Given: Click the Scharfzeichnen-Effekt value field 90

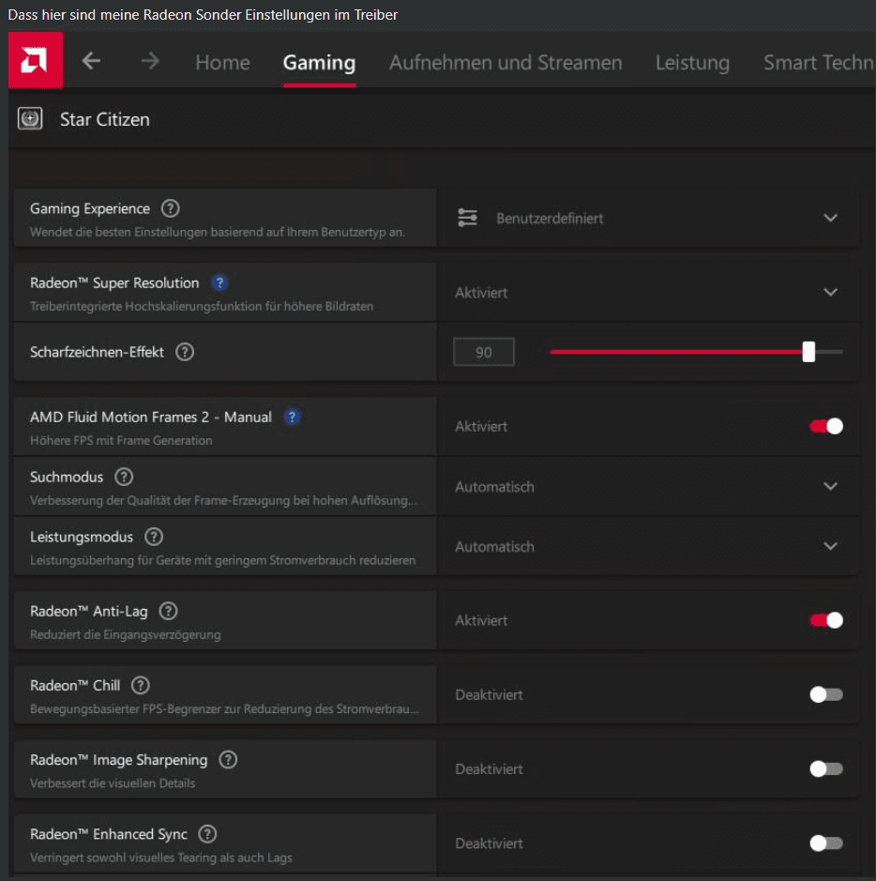Looking at the screenshot, I should [483, 352].
